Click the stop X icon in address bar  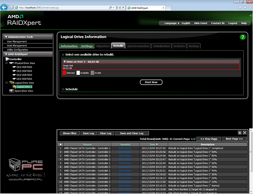(123, 7)
